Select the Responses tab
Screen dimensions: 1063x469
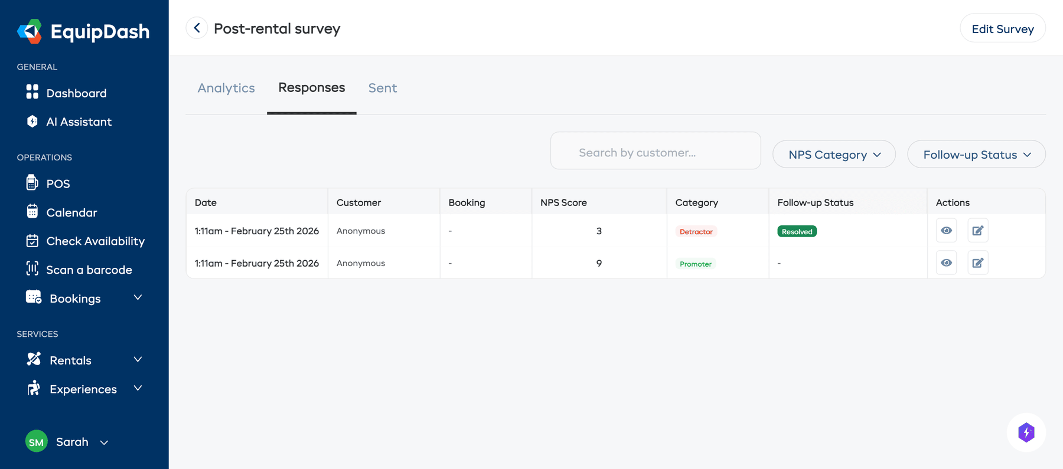(x=312, y=87)
